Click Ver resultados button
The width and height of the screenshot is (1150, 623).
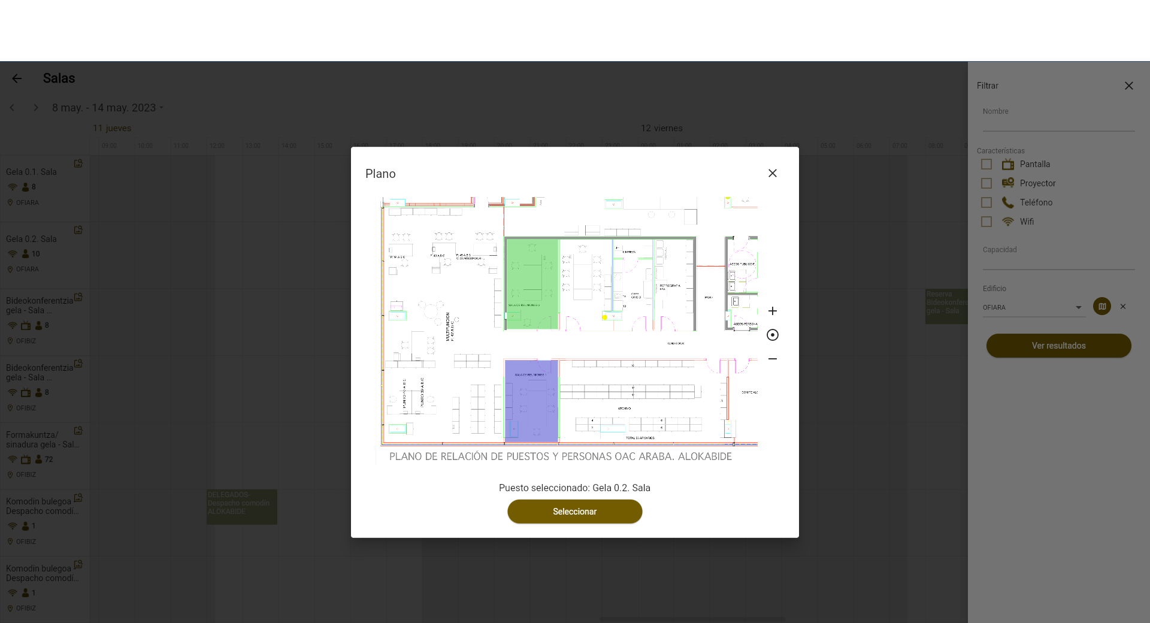(x=1058, y=346)
